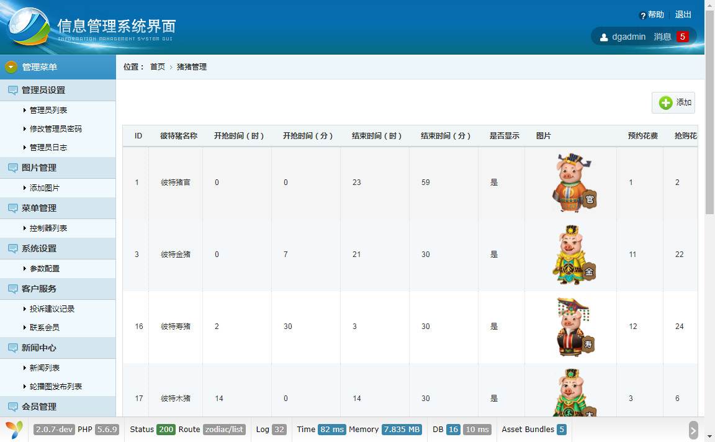
Task: Expand the debug toolbar right arrow
Action: point(693,430)
